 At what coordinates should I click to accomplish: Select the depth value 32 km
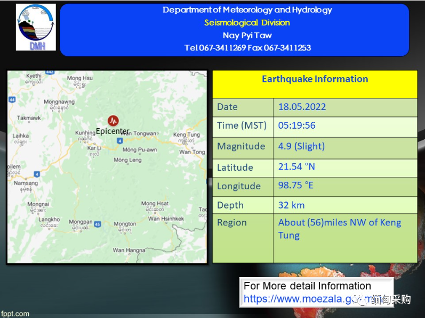coord(291,205)
